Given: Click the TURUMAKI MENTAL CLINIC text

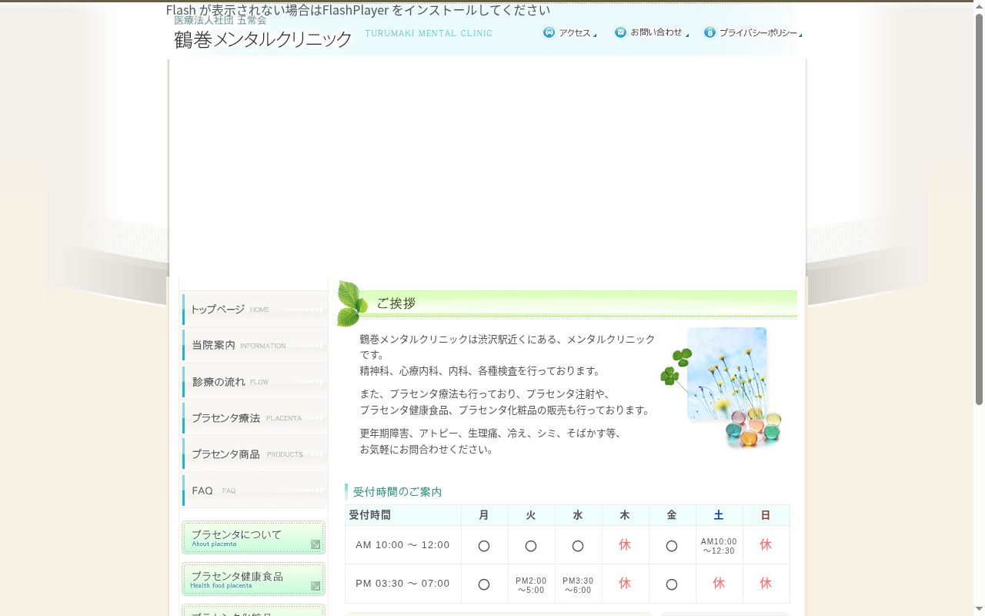Looking at the screenshot, I should [429, 33].
